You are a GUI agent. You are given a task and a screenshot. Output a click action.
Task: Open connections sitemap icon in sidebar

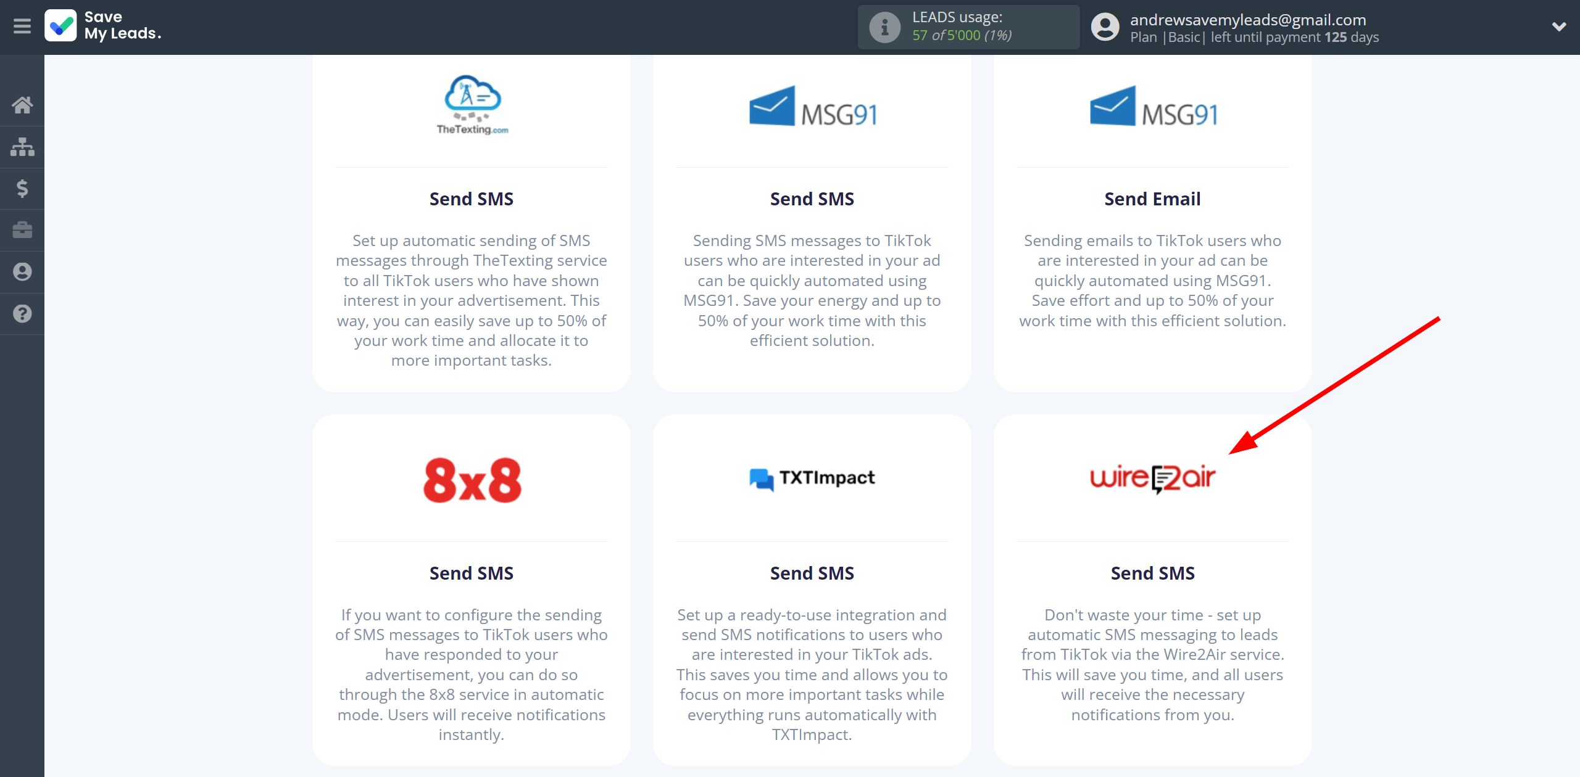point(22,147)
